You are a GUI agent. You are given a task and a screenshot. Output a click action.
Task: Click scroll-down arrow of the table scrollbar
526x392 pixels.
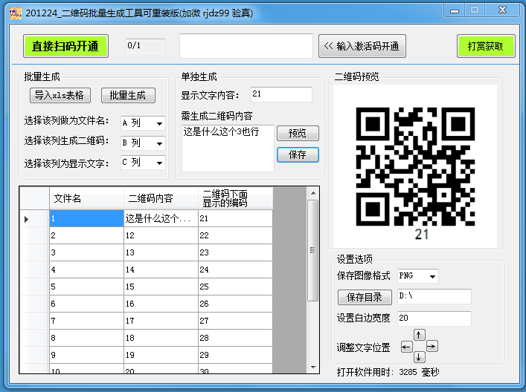point(313,367)
